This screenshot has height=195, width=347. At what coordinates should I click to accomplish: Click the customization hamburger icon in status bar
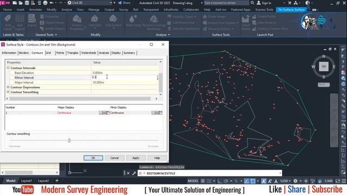(x=344, y=181)
